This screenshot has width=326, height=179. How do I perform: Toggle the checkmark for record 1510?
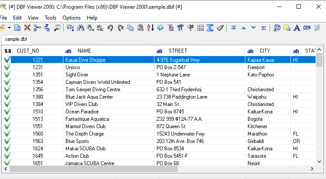[7, 112]
